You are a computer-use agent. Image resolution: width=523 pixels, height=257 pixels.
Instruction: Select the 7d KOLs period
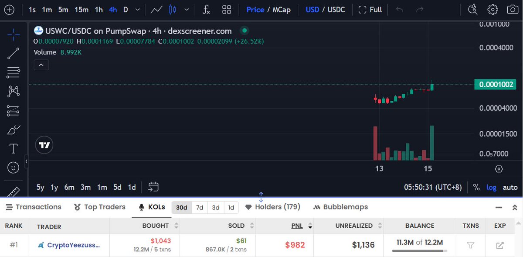[x=200, y=207]
